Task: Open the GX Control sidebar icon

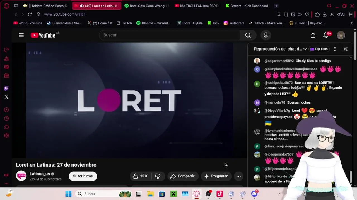Action: pos(6,50)
